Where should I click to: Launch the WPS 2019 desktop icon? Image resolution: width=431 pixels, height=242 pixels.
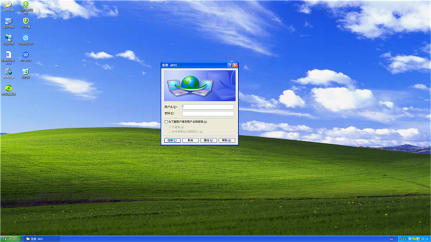(x=25, y=57)
